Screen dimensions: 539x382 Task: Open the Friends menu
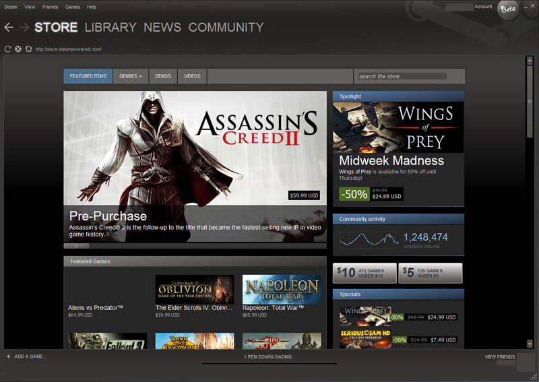[x=50, y=7]
